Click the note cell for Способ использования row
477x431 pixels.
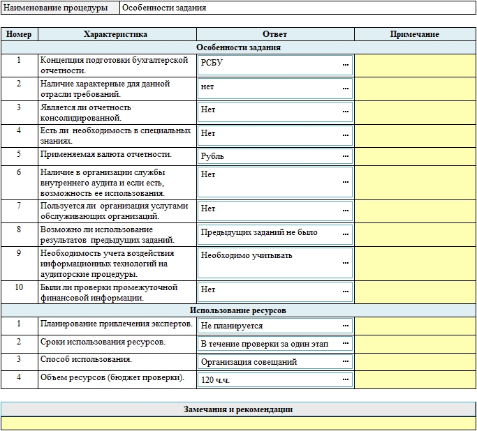click(x=416, y=362)
